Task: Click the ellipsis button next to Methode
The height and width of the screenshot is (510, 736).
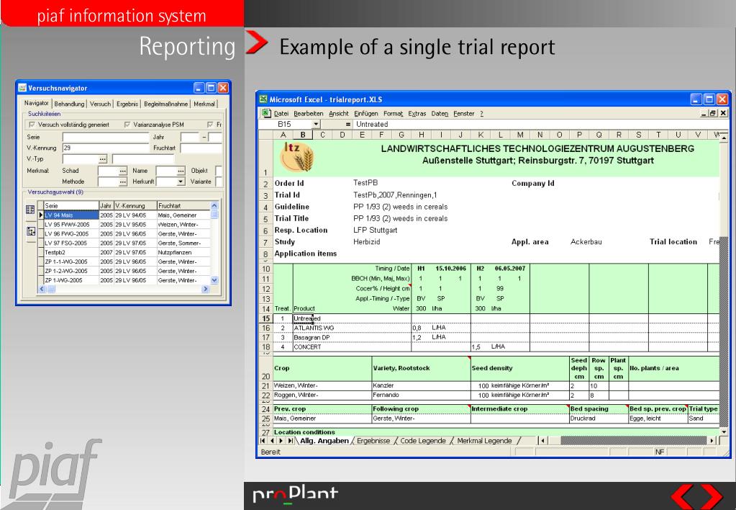Action: coord(123,182)
